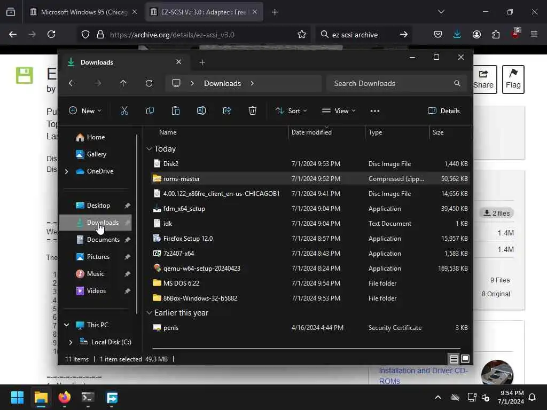Go back in File Explorer

point(72,83)
